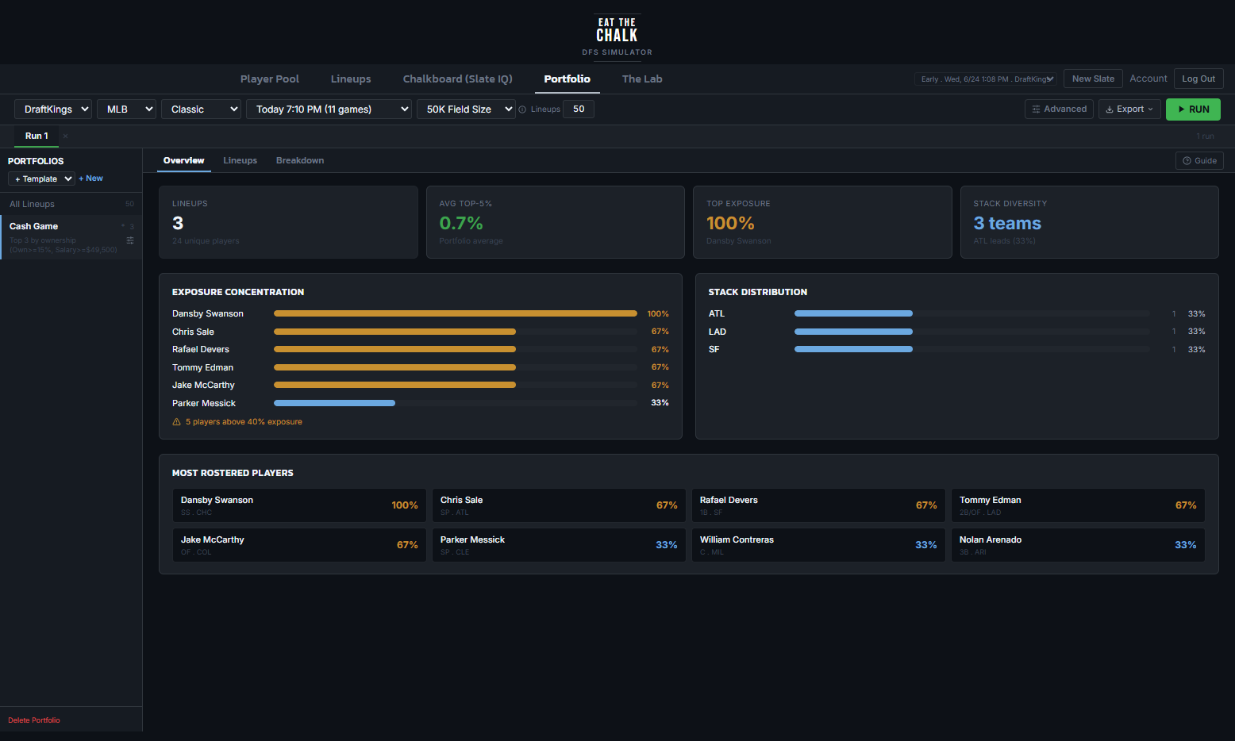Click the Parker Messick blue exposure bar
This screenshot has height=741, width=1235.
(x=334, y=403)
